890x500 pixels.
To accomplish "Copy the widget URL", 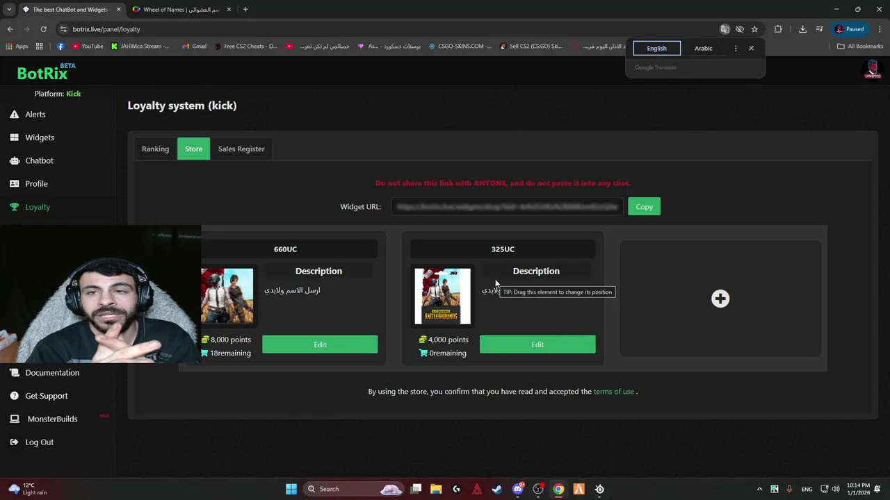I will click(644, 207).
